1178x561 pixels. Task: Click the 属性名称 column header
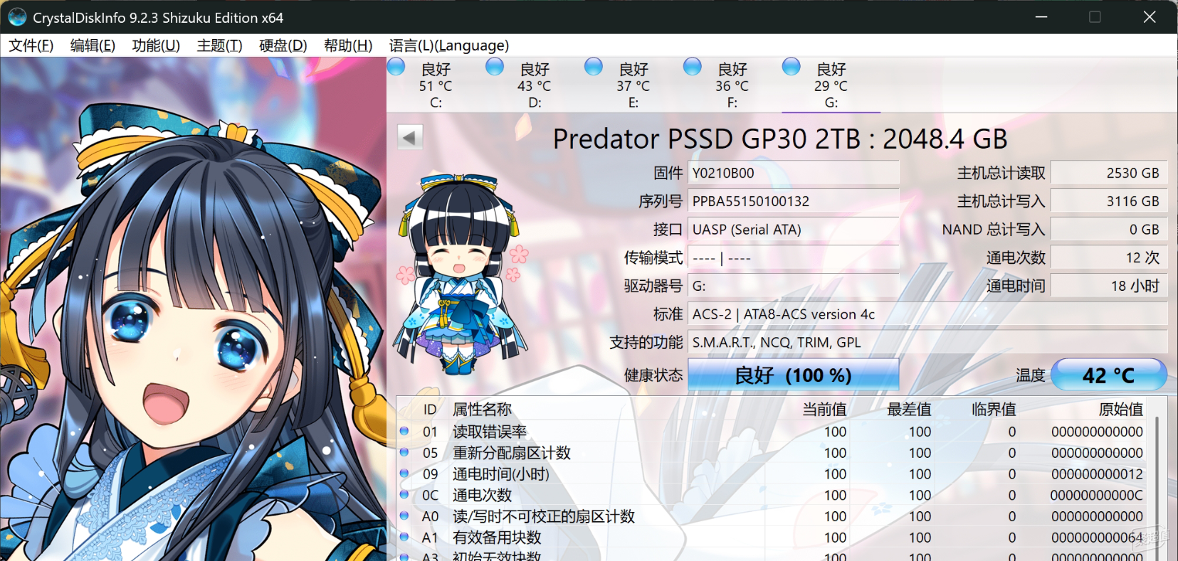click(x=482, y=410)
